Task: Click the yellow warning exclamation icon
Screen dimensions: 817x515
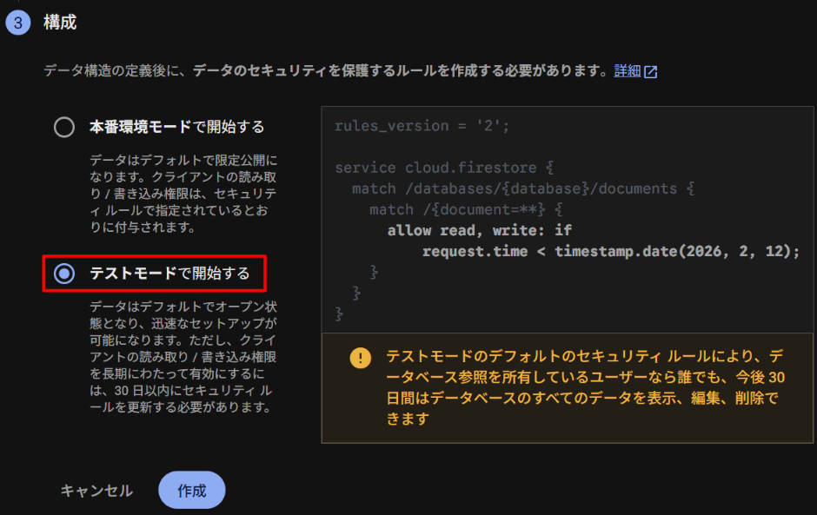Action: pyautogui.click(x=360, y=358)
